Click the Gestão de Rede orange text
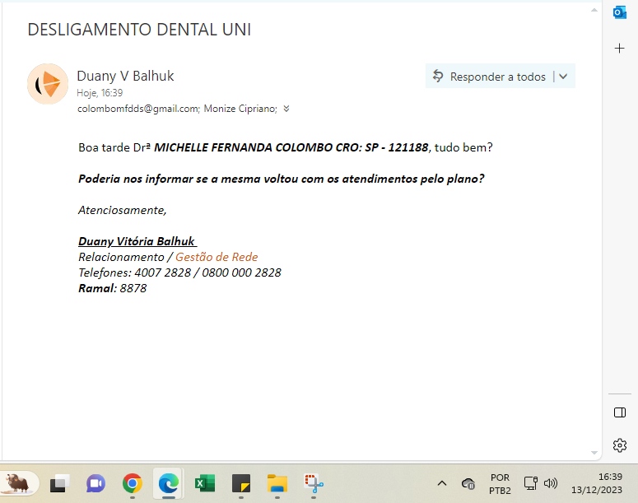 click(217, 257)
